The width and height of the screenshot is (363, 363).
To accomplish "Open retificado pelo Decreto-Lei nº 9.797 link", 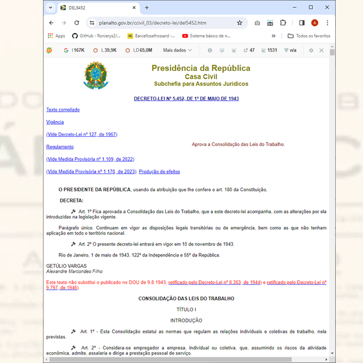I will coord(296,282).
